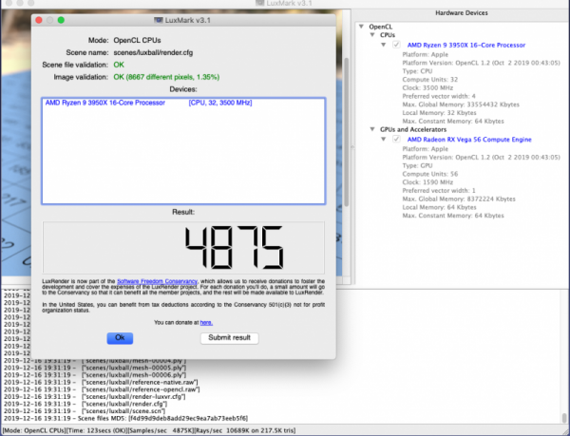Click 'Clock: 3500 MHz' text
570x436 pixels.
pos(427,88)
